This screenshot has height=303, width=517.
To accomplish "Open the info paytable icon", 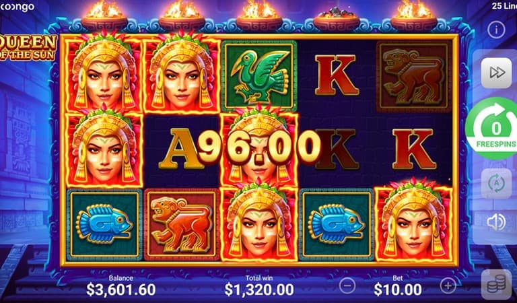I will tap(496, 30).
